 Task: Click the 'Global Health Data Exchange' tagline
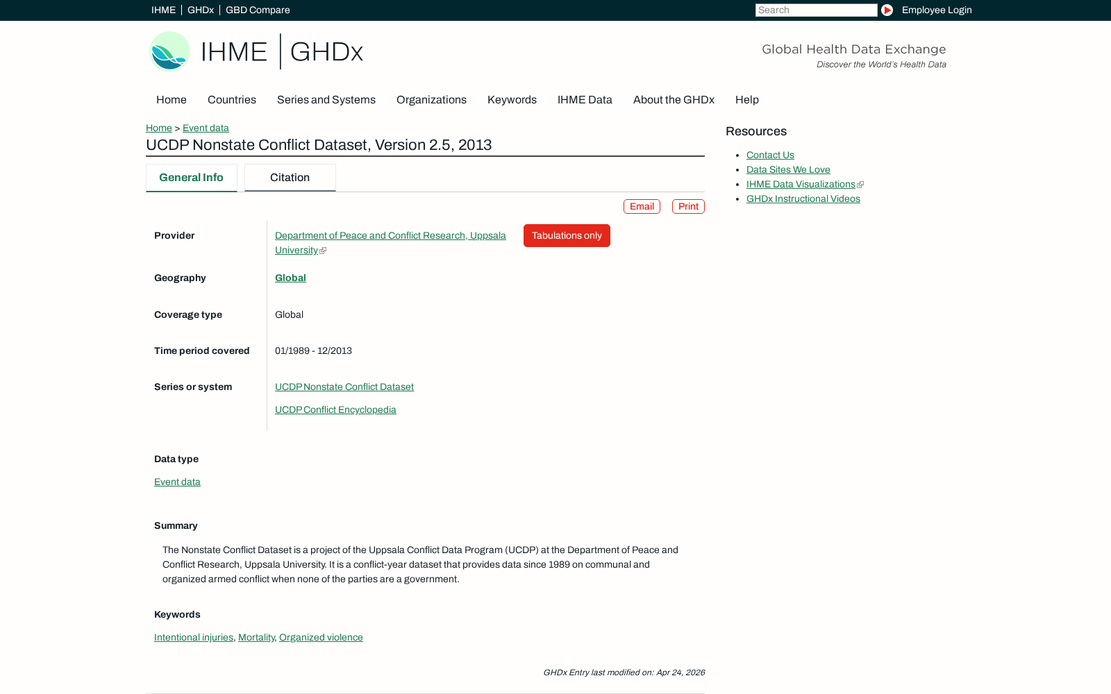tap(853, 49)
